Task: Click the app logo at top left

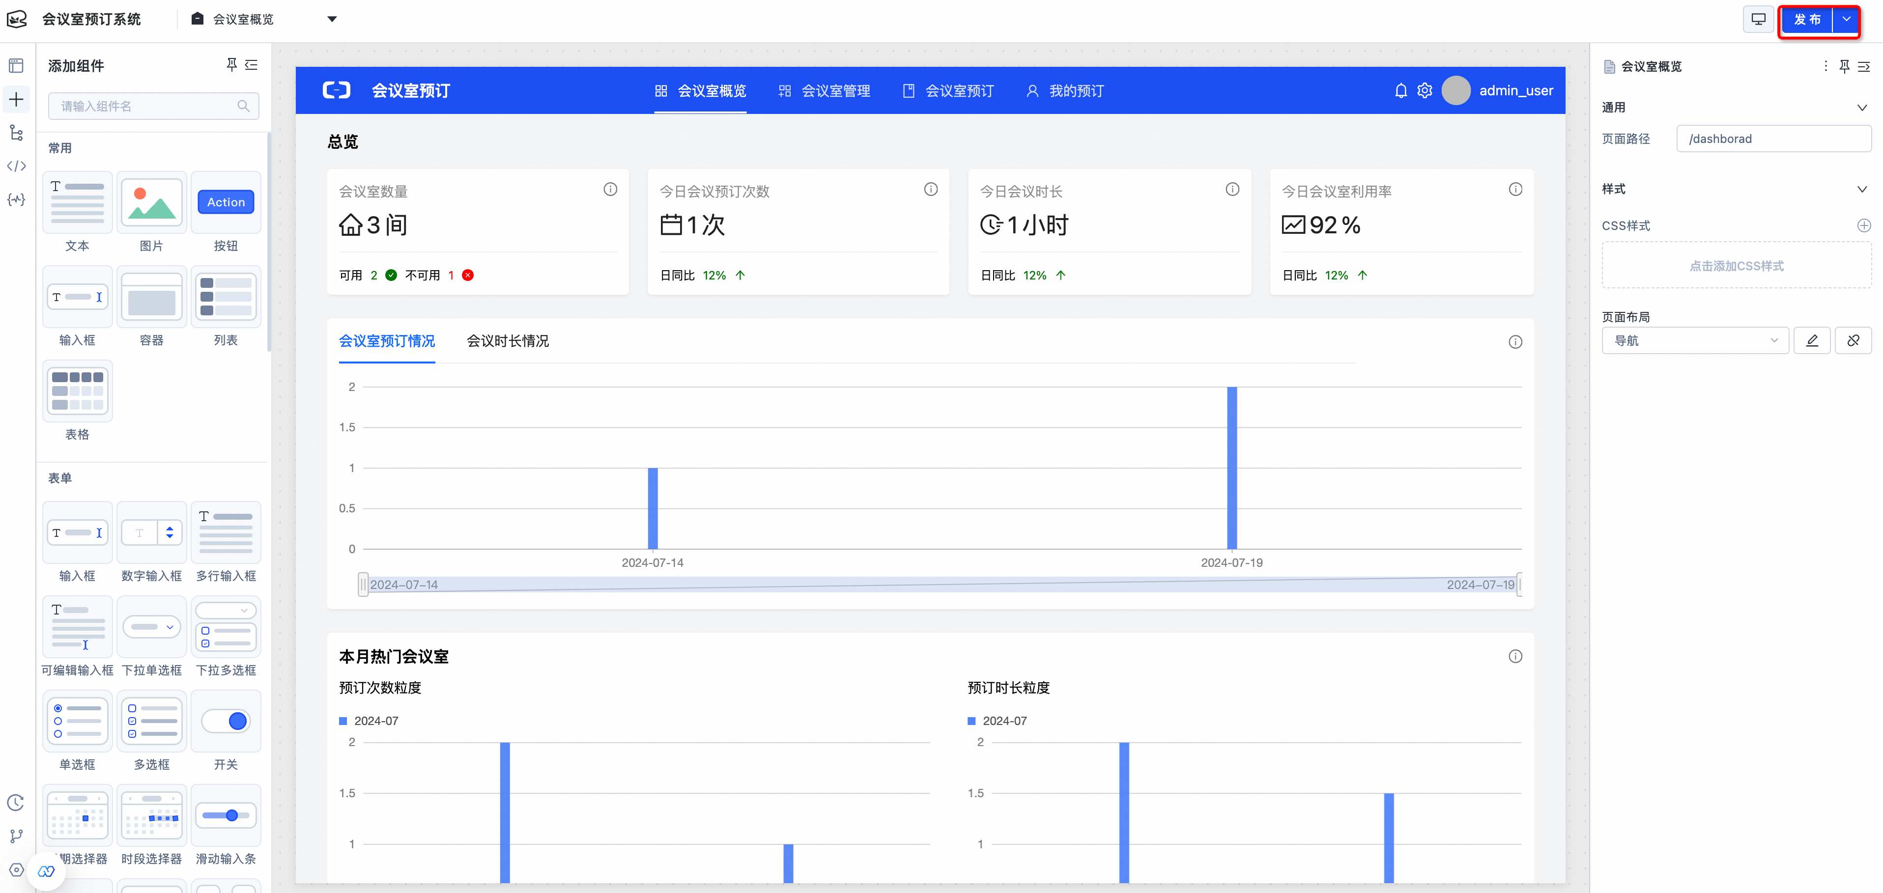Action: coord(16,19)
